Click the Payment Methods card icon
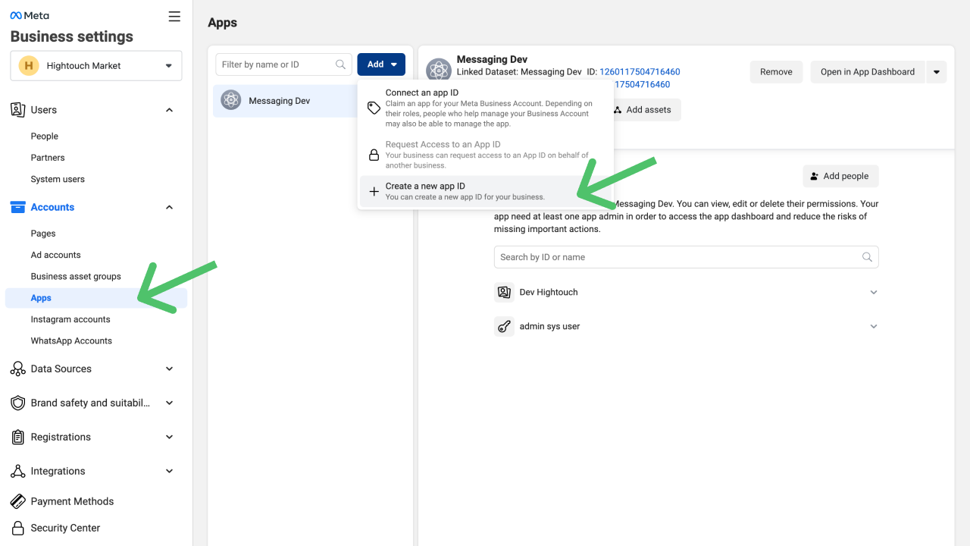Image resolution: width=970 pixels, height=546 pixels. coord(17,501)
